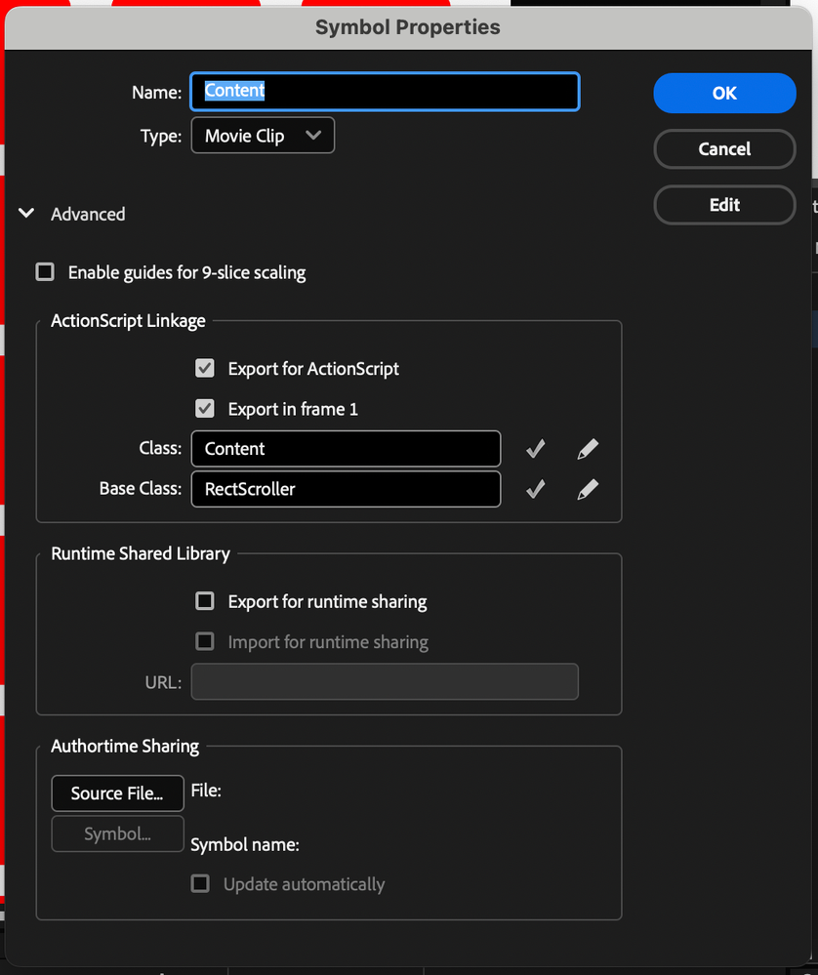Click the Source File button

tap(117, 793)
